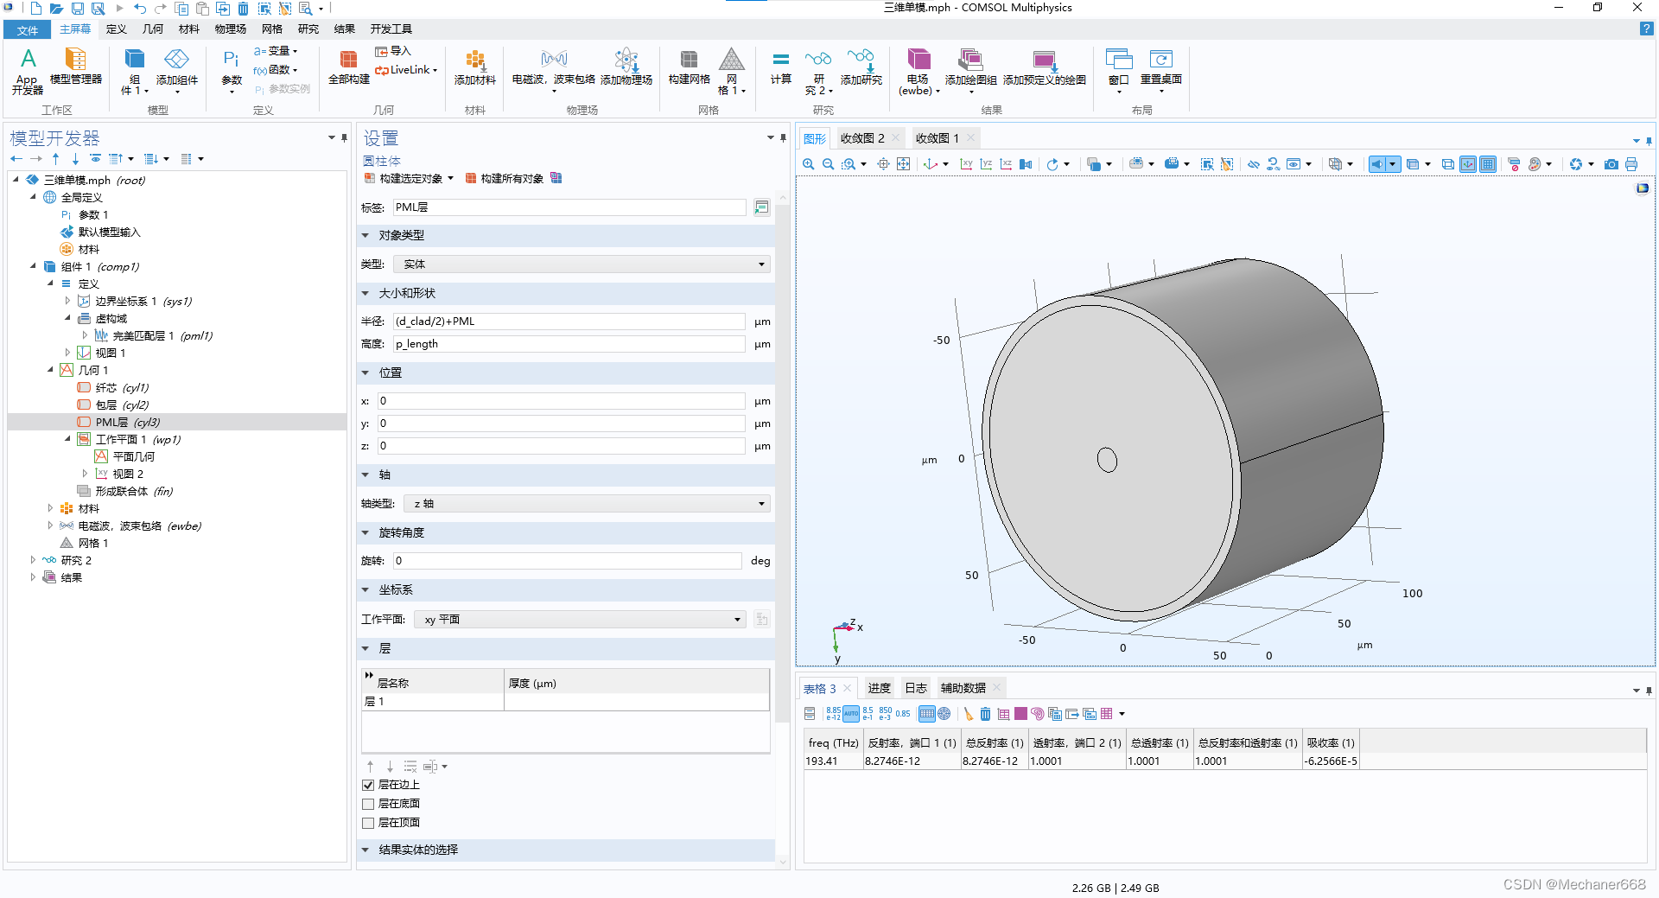
Task: Collapse the 位置 section
Action: pos(365,373)
